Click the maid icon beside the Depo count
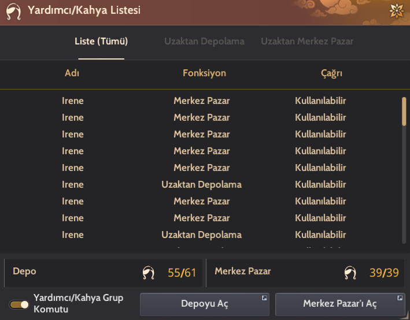This screenshot has width=410, height=320. point(149,273)
